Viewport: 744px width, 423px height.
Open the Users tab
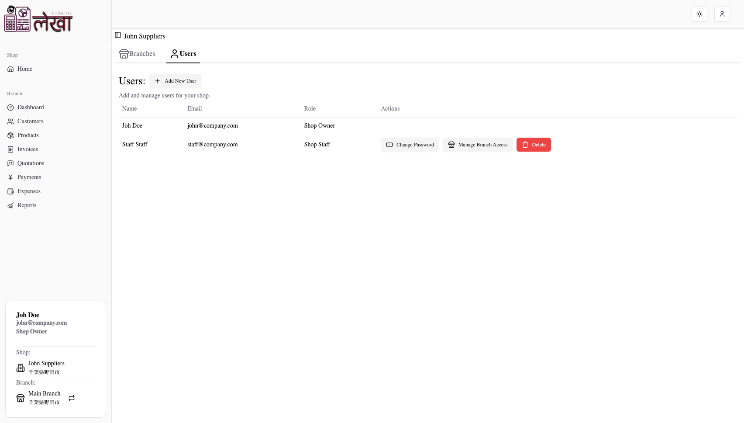pyautogui.click(x=183, y=53)
